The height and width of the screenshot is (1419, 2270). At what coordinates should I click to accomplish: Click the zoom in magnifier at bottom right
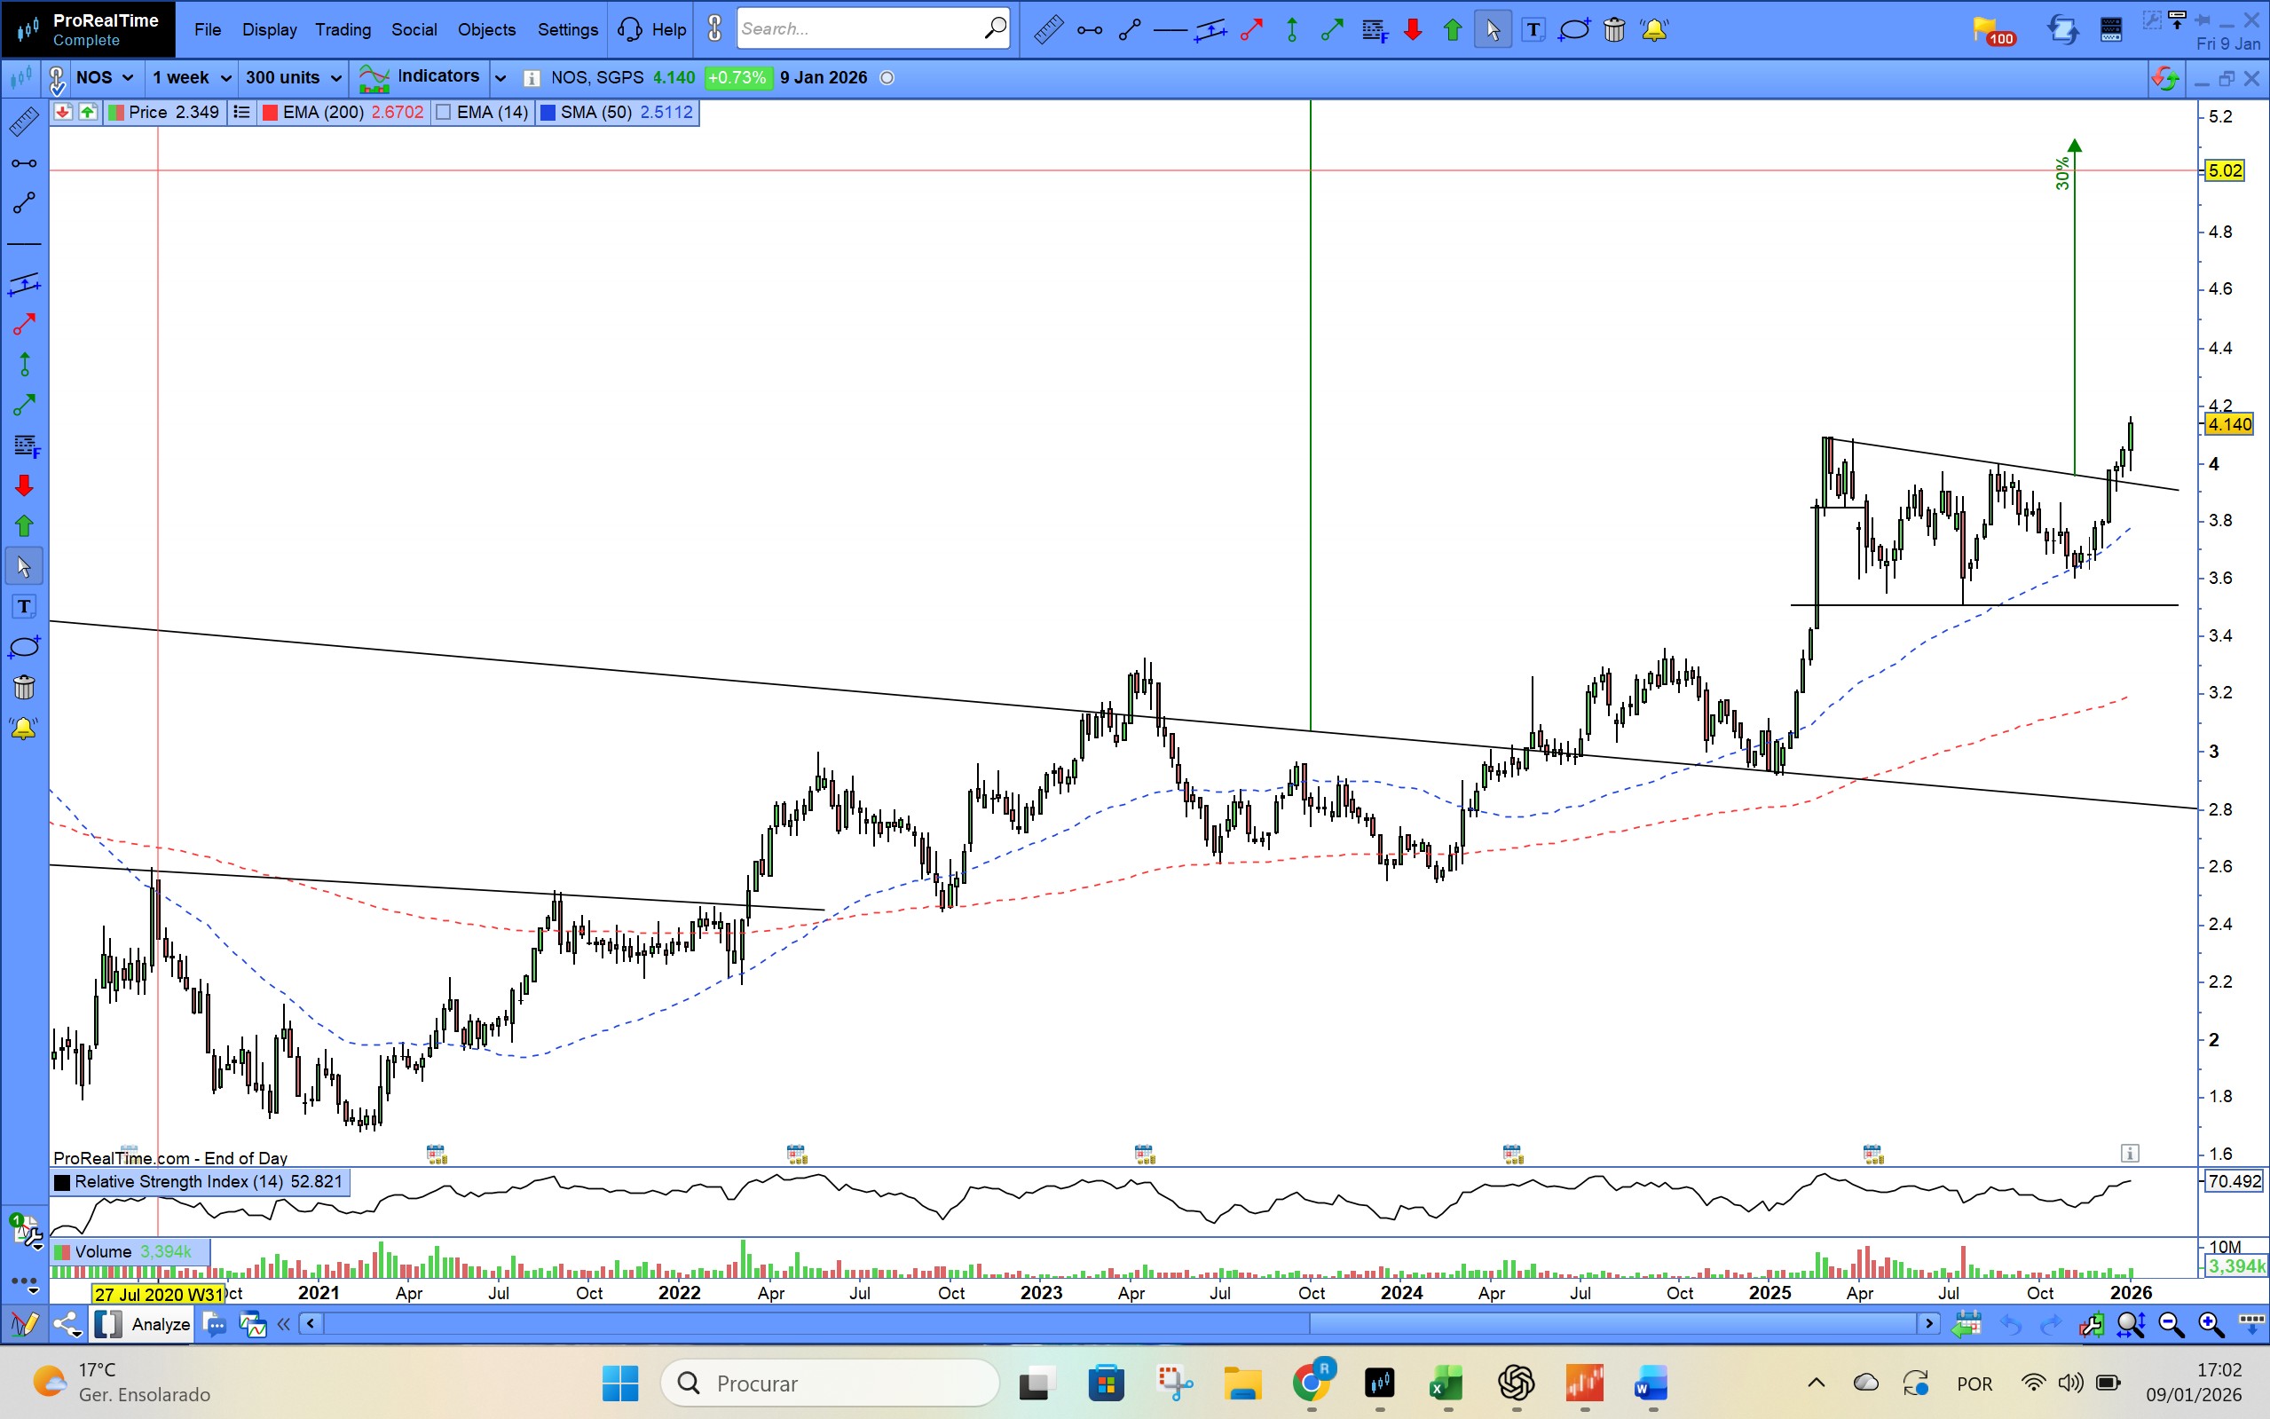click(2210, 1324)
